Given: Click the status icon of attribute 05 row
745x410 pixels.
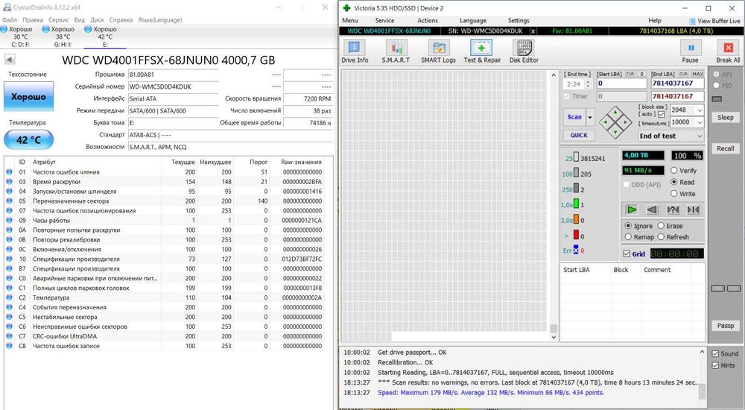Looking at the screenshot, I should pyautogui.click(x=9, y=201).
